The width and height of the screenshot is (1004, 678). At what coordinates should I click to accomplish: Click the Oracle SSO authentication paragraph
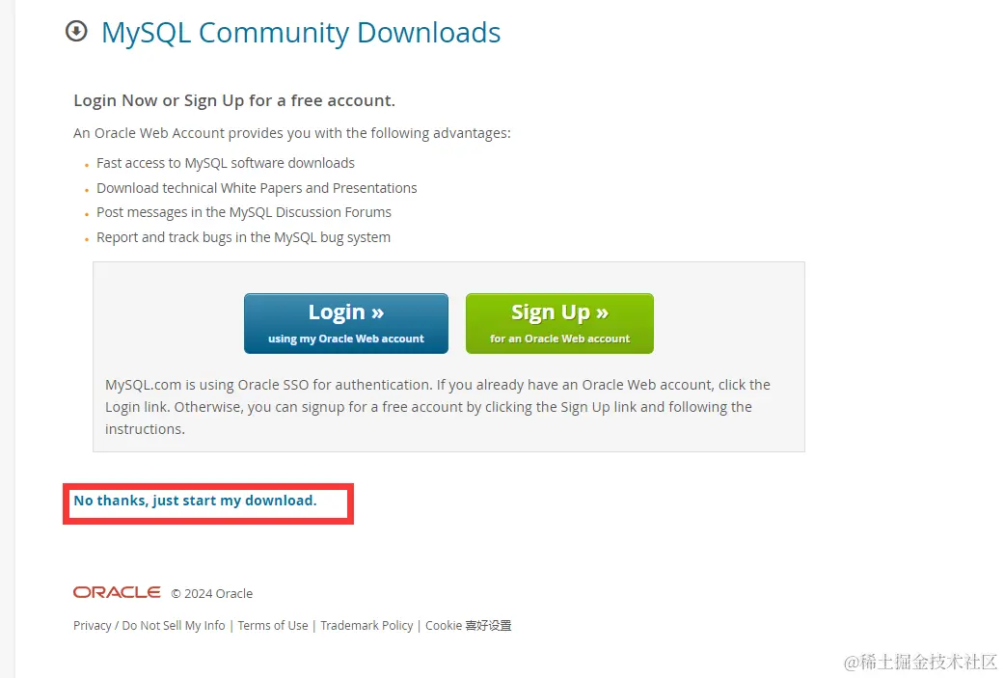[438, 407]
